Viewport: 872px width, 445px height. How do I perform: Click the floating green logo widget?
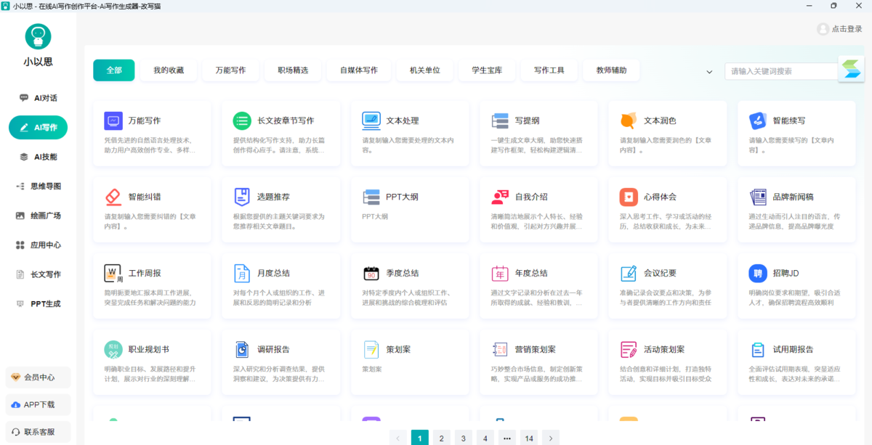pyautogui.click(x=850, y=69)
